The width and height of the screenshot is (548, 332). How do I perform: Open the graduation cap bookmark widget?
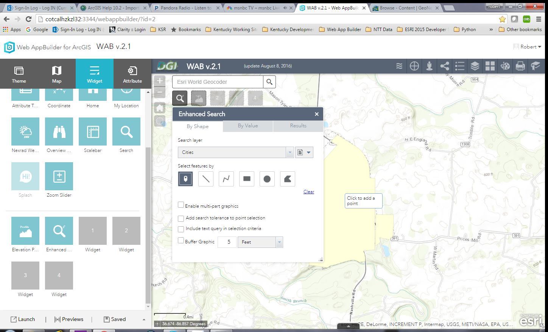536,66
